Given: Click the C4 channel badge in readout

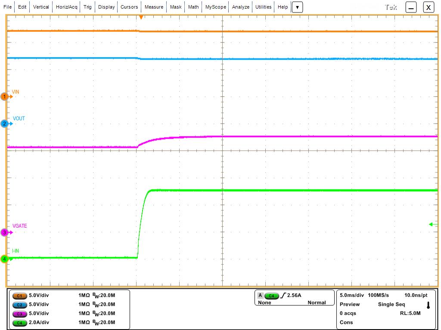Looking at the screenshot, I should click(x=19, y=322).
